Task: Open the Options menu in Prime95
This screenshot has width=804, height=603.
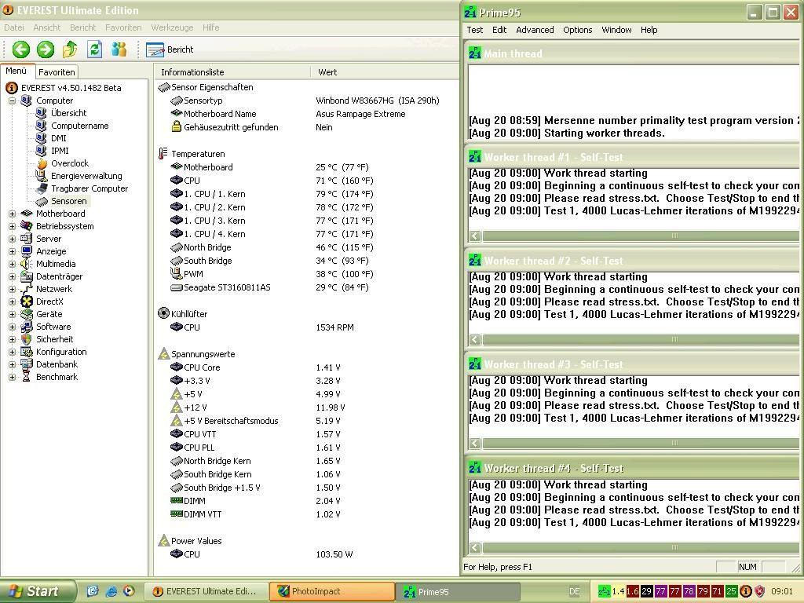Action: pyautogui.click(x=577, y=30)
